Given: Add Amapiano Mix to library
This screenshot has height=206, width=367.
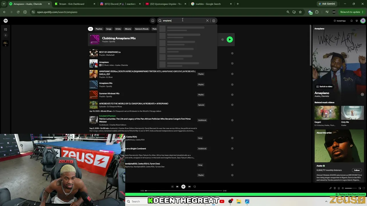Looking at the screenshot, I should (x=232, y=84).
